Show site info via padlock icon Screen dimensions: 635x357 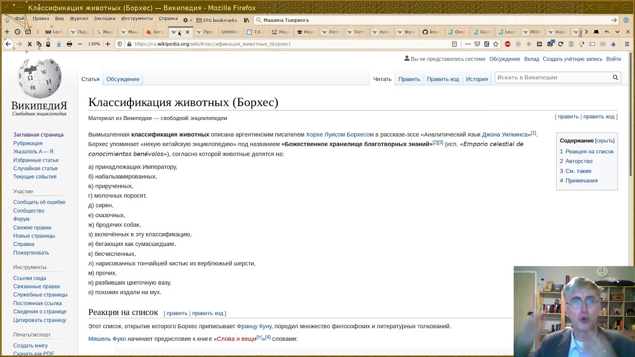coord(129,44)
